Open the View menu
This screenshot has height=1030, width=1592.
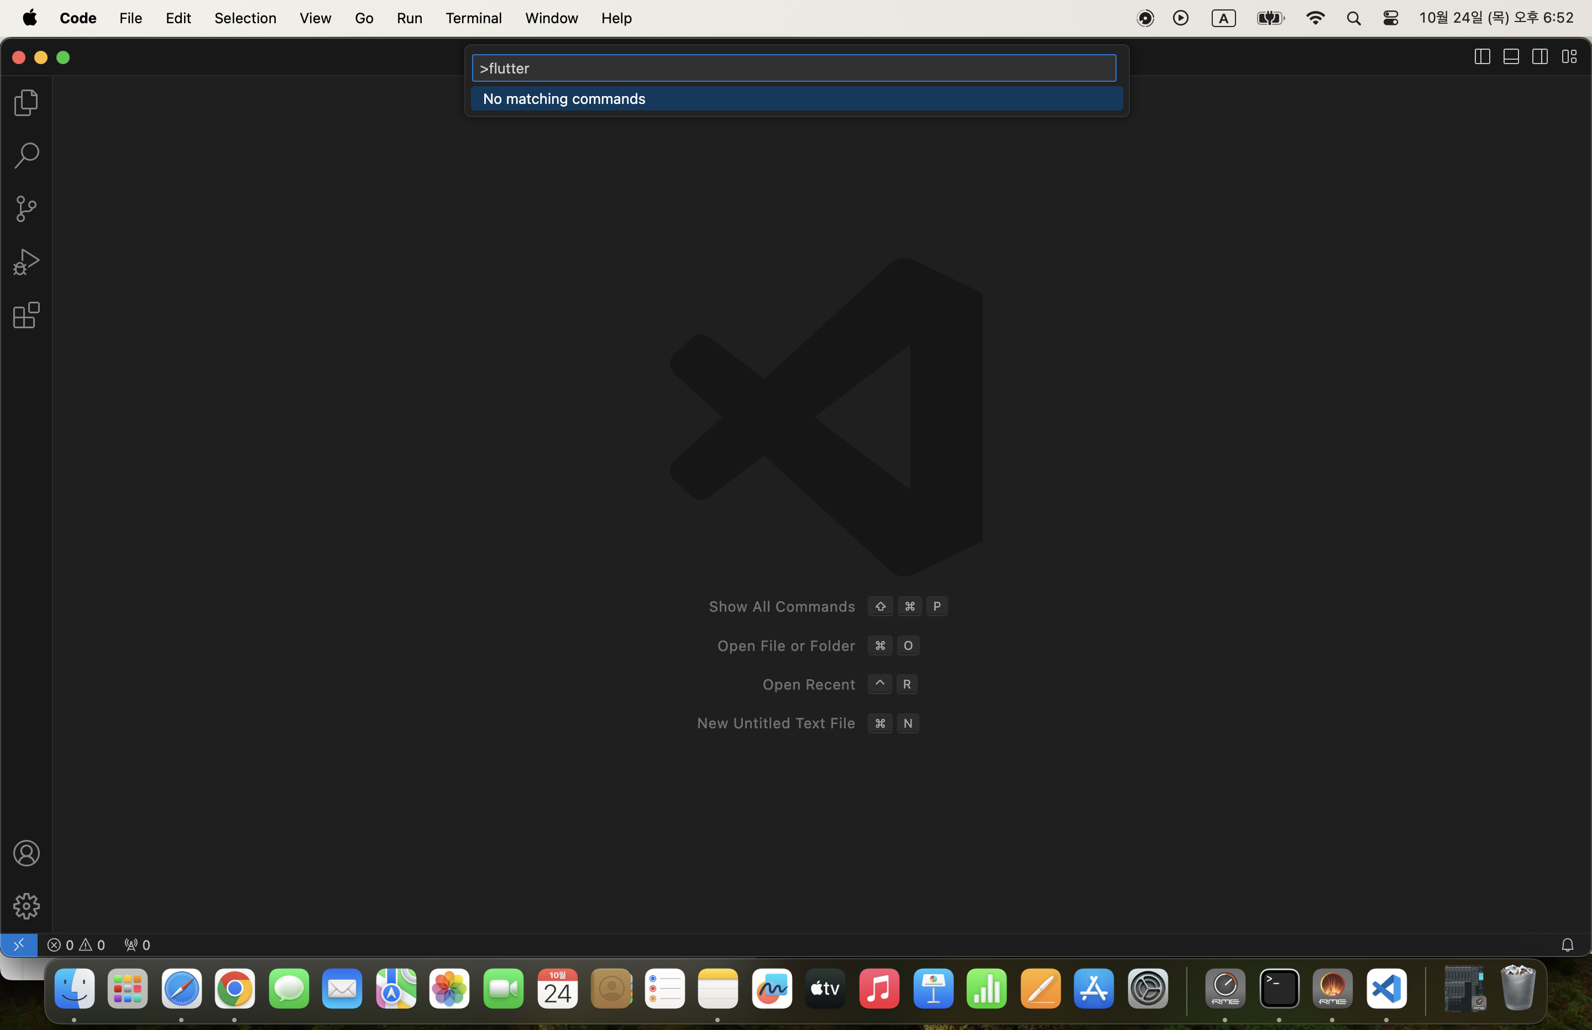315,18
